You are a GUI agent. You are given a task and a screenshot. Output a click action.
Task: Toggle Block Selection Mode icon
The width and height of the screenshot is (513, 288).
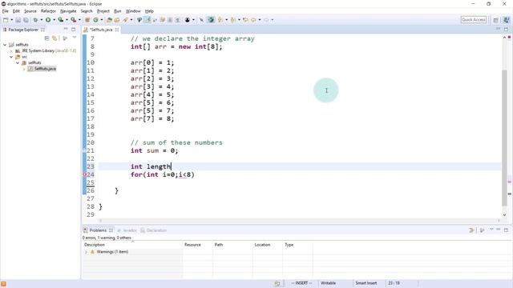[x=170, y=20]
